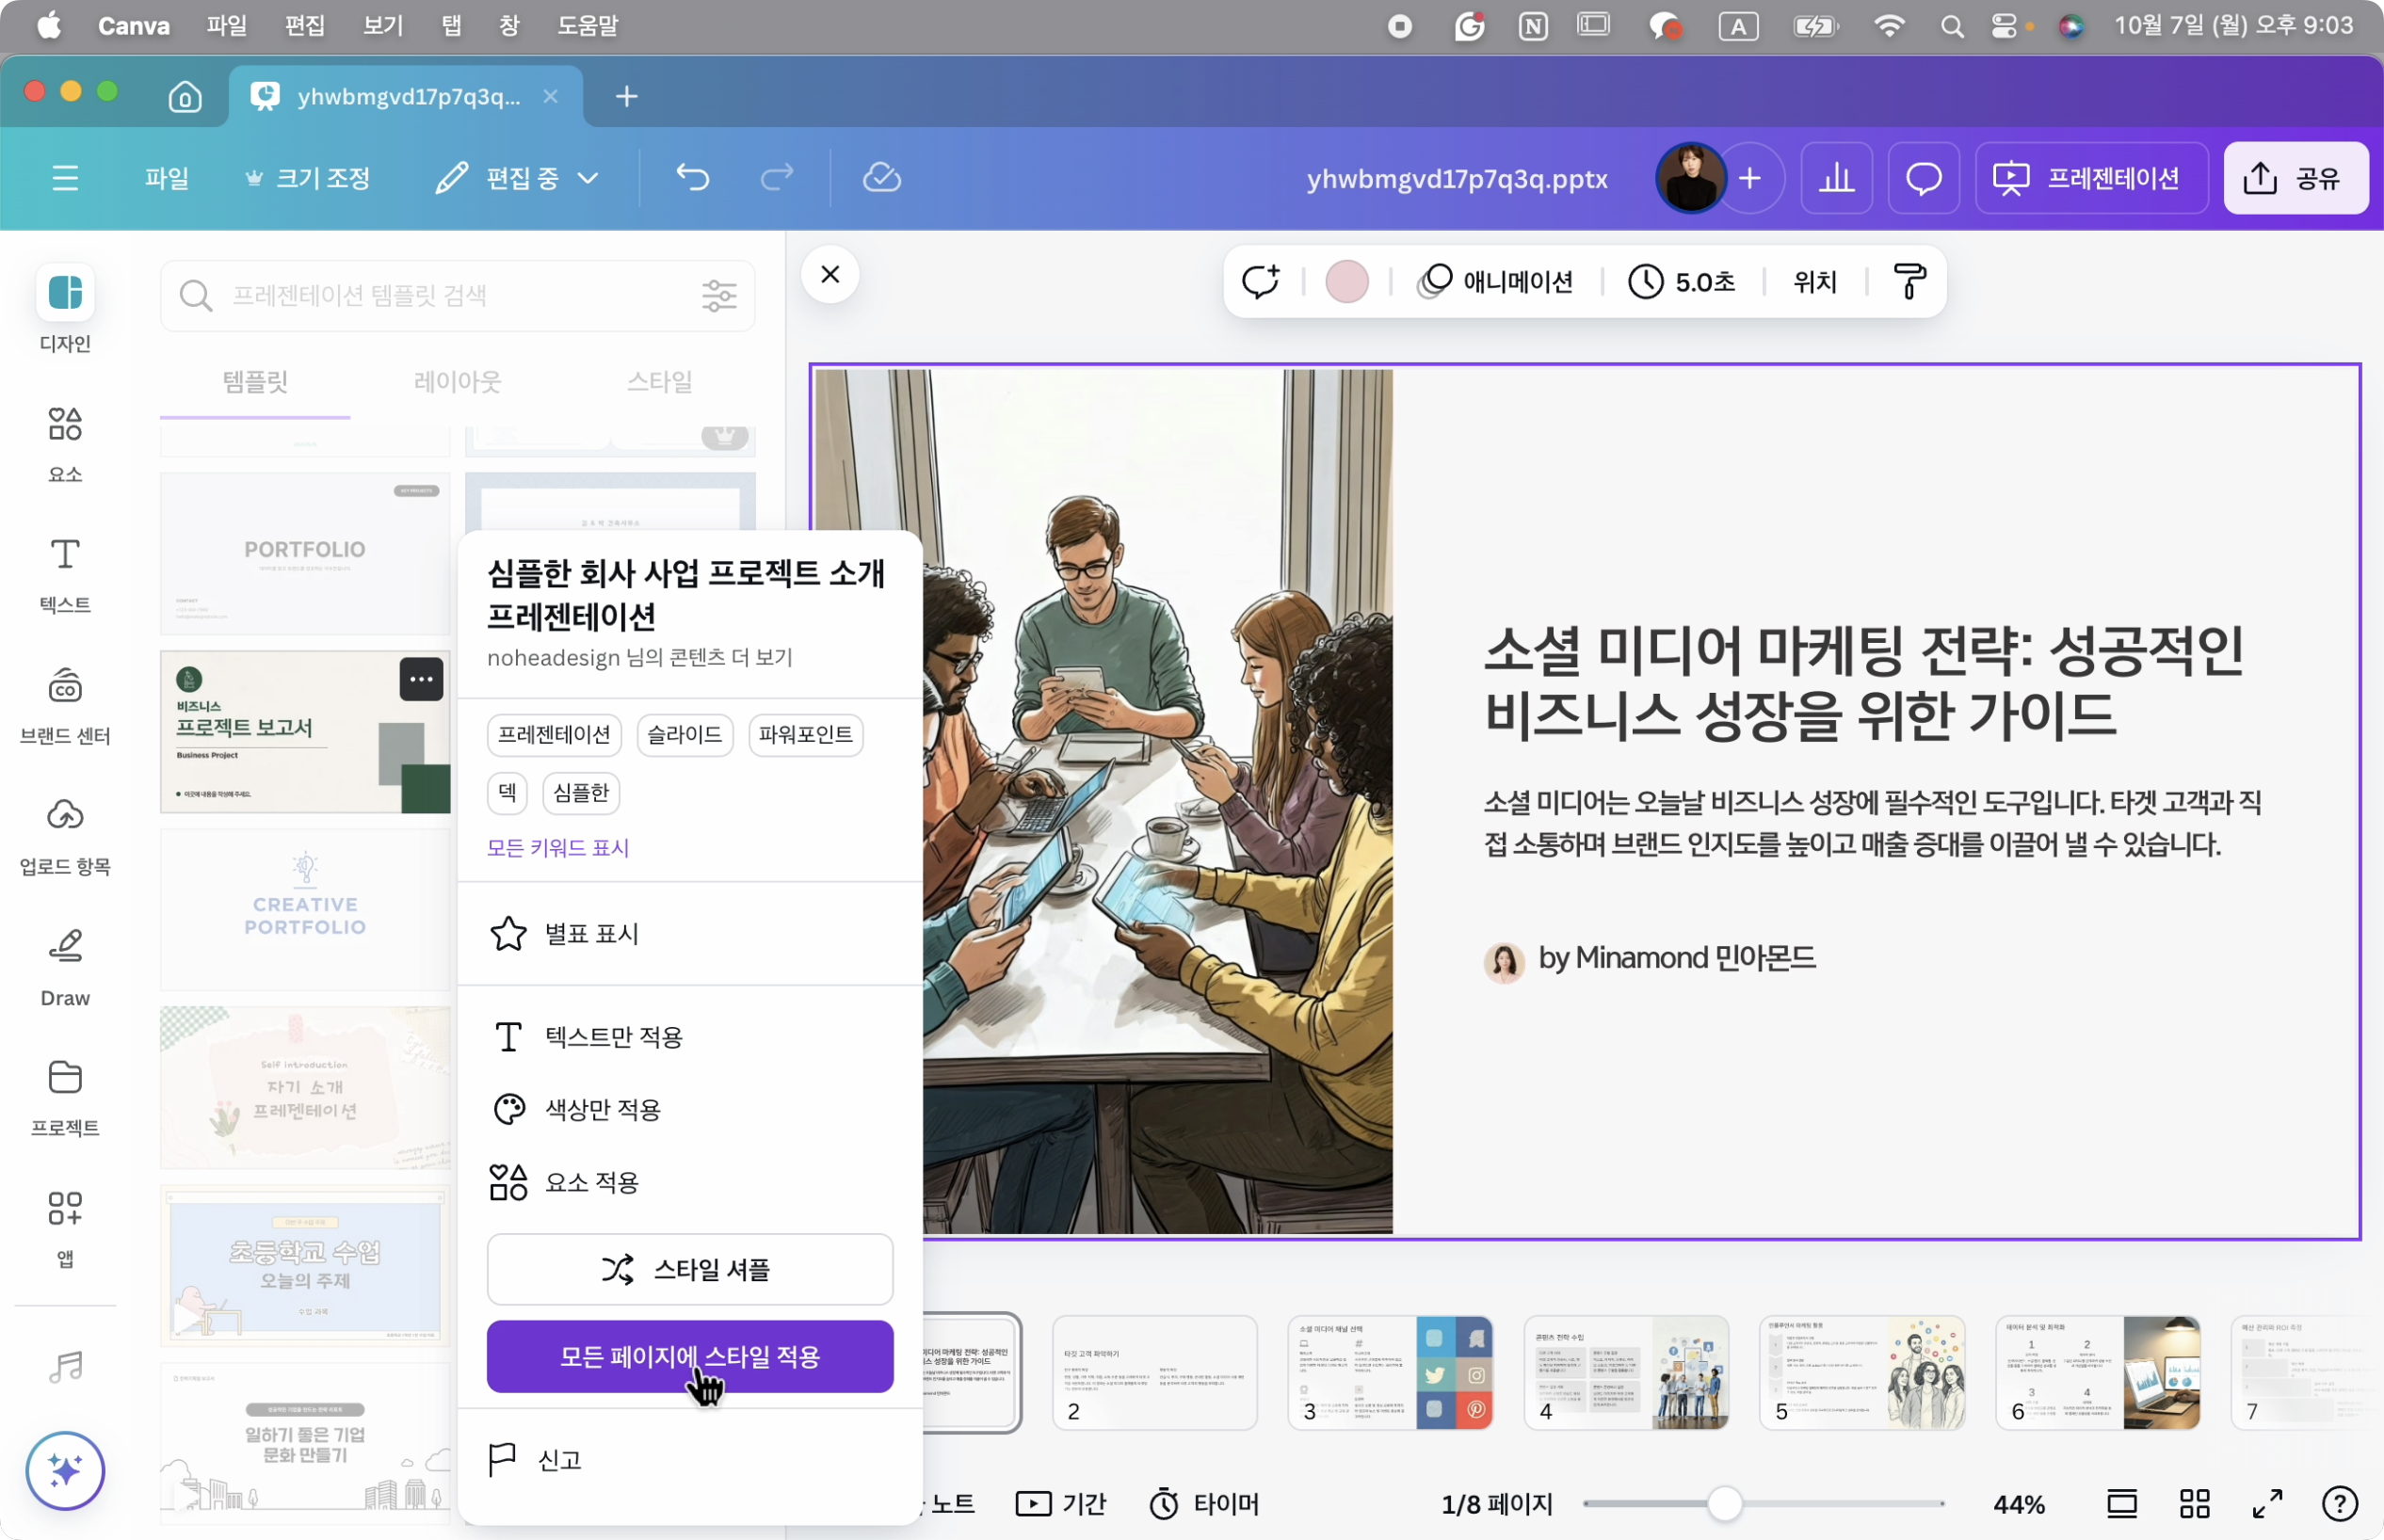Redo the last action

777,178
